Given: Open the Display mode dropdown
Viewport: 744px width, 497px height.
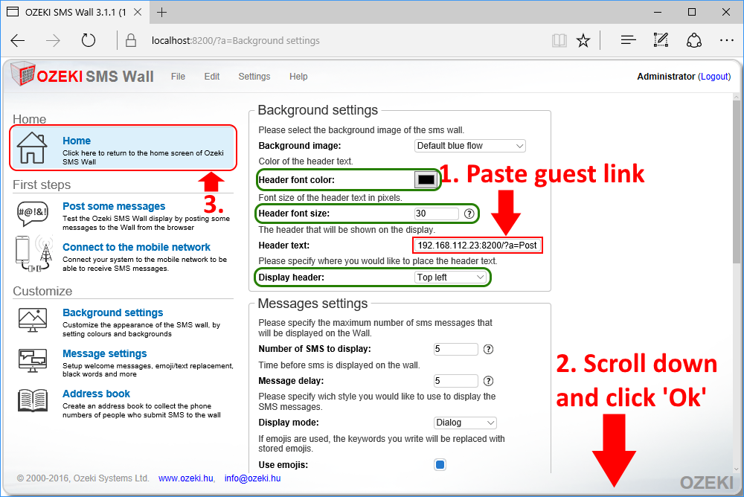Looking at the screenshot, I should click(x=466, y=423).
